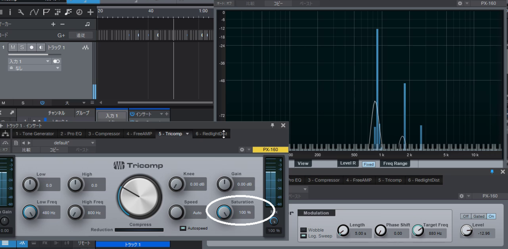The width and height of the screenshot is (508, 249).
Task: Toggle the inserts power button
Action: click(x=132, y=114)
